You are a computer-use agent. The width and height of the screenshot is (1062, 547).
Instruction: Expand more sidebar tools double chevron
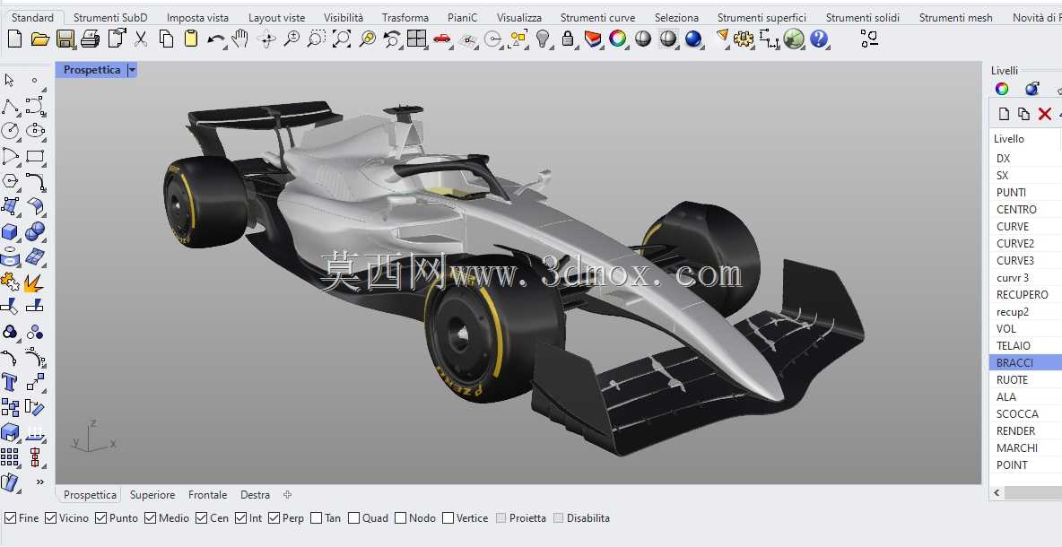40,482
